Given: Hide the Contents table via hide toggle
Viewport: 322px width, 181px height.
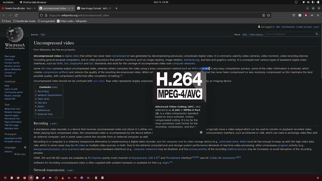Looking at the screenshot, I should (54, 87).
